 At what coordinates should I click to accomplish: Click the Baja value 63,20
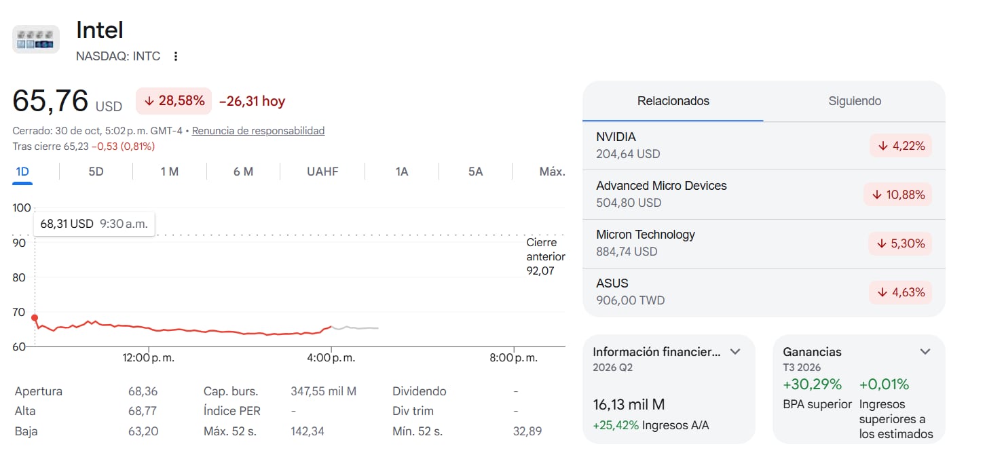[x=143, y=431]
